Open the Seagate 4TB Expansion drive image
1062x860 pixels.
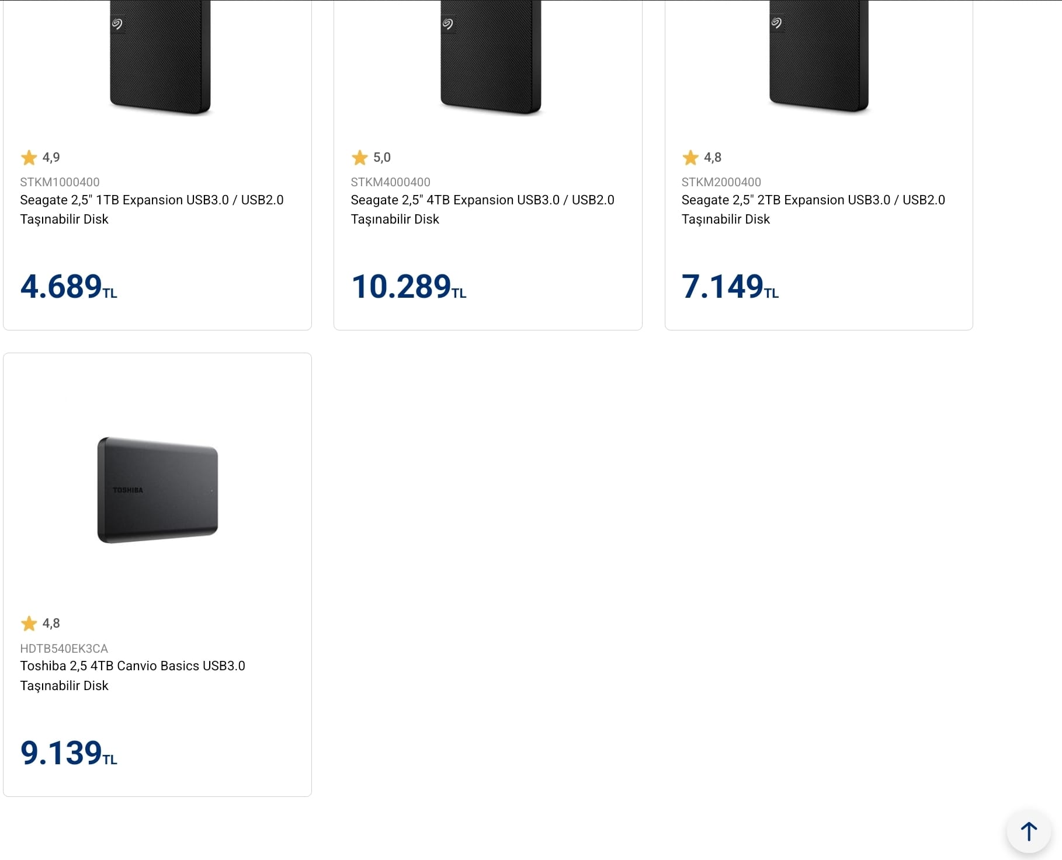tap(491, 57)
